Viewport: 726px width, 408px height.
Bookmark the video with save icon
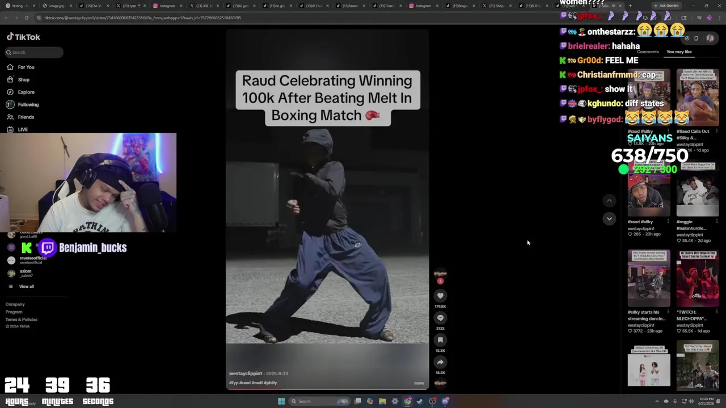pyautogui.click(x=440, y=339)
